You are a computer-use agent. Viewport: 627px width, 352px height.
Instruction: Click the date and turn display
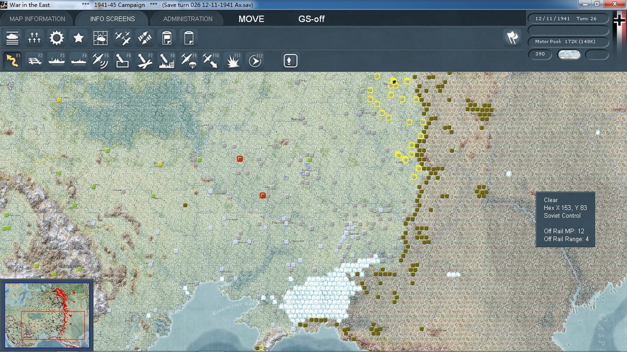click(568, 19)
